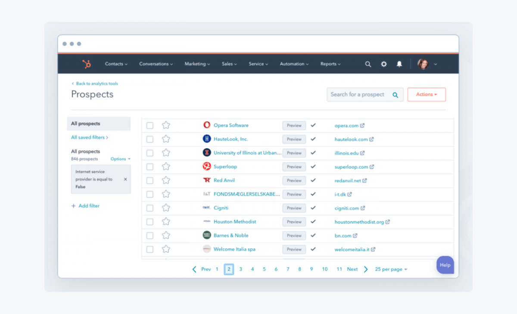
Task: Open the Contacts dropdown menu
Action: [x=116, y=64]
